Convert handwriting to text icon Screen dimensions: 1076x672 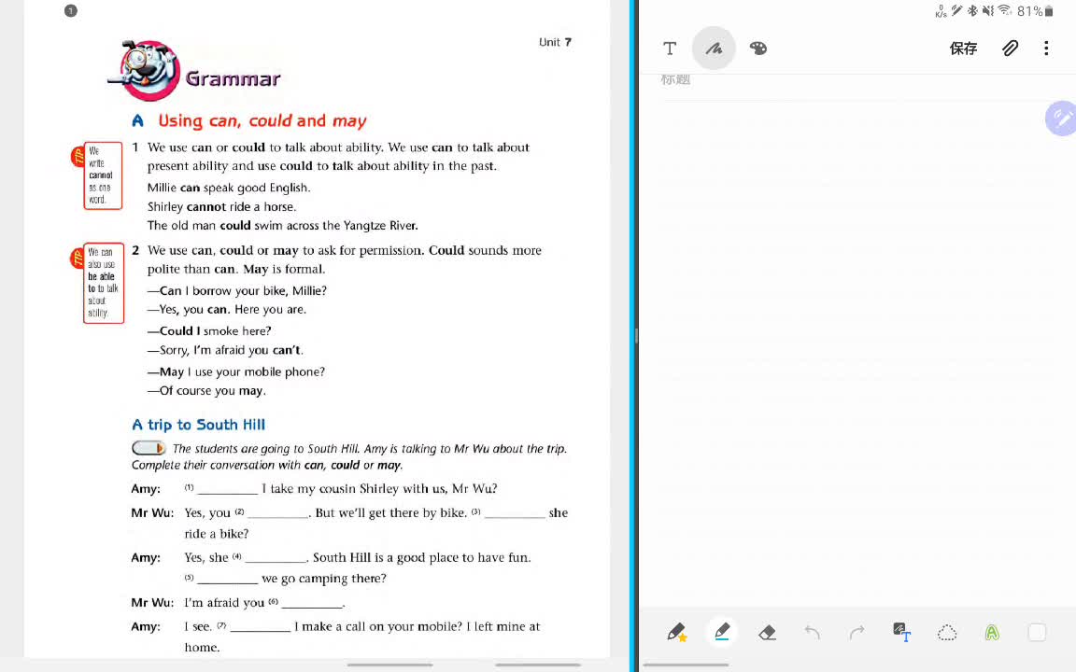[901, 632]
